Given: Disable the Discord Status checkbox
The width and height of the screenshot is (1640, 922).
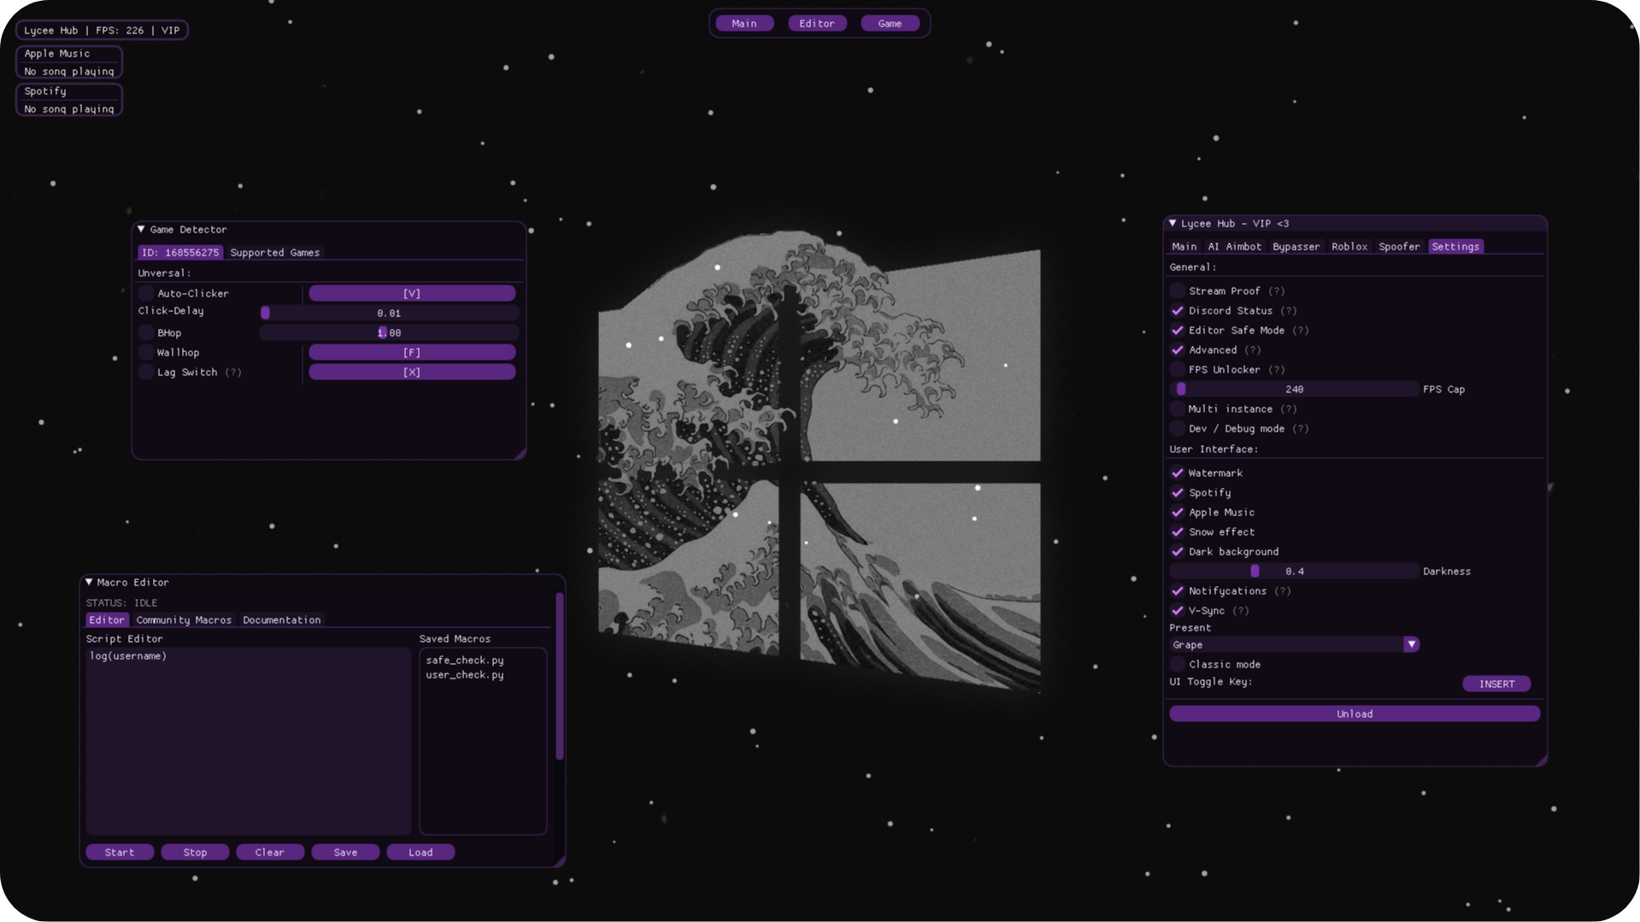Looking at the screenshot, I should coord(1178,310).
